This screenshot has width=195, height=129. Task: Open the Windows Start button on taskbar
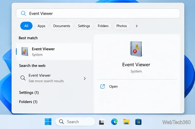click(48, 122)
